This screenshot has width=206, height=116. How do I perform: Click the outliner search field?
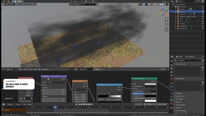(x=187, y=1)
